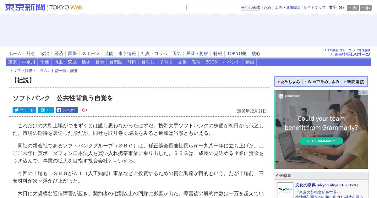Open the 囲碁・将棋 section
Image resolution: width=377 pixels, height=198 pixels.
(x=197, y=54)
